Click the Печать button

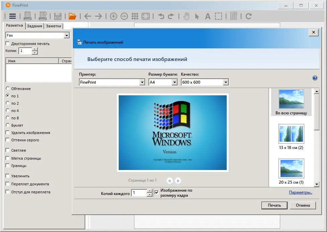pos(274,205)
